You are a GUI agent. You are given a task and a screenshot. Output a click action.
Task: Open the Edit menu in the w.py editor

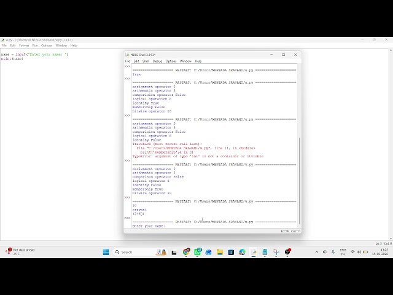click(x=13, y=45)
